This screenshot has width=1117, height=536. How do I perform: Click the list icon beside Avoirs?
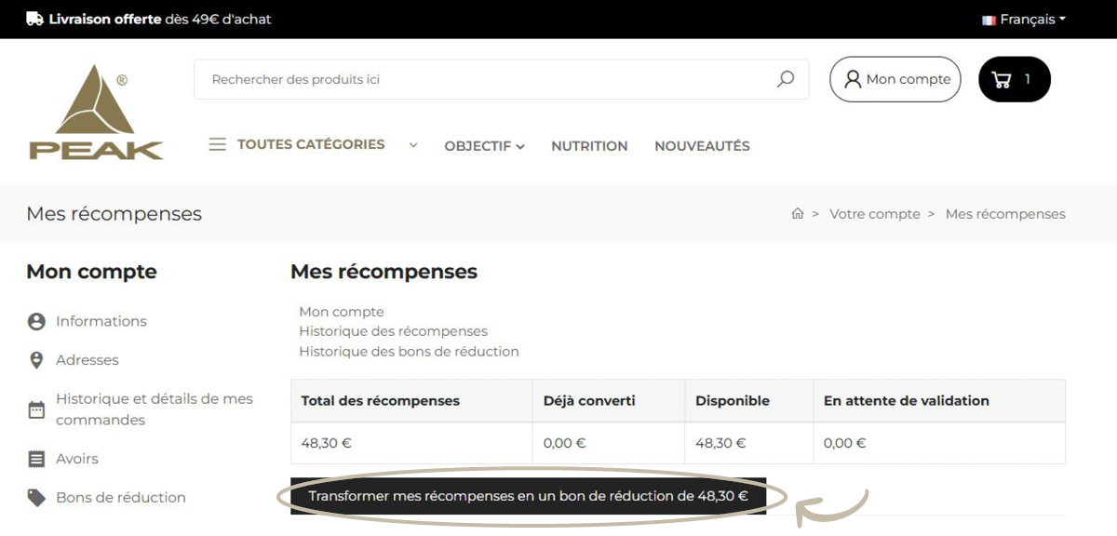(x=35, y=458)
